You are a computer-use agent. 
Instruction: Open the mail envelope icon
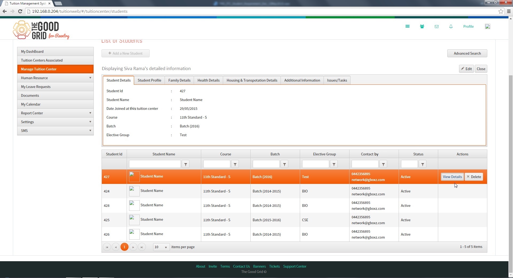436,26
